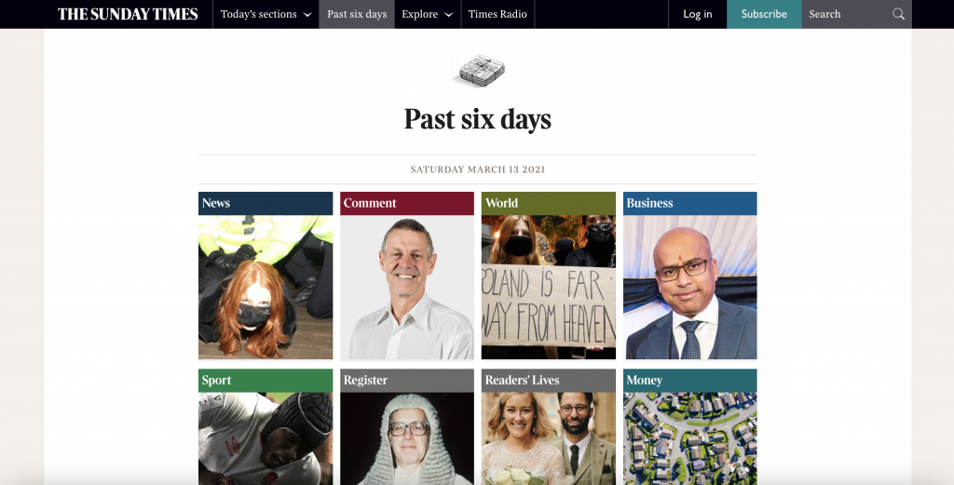954x485 pixels.
Task: Open The Sunday Times logo homepage
Action: pos(128,14)
